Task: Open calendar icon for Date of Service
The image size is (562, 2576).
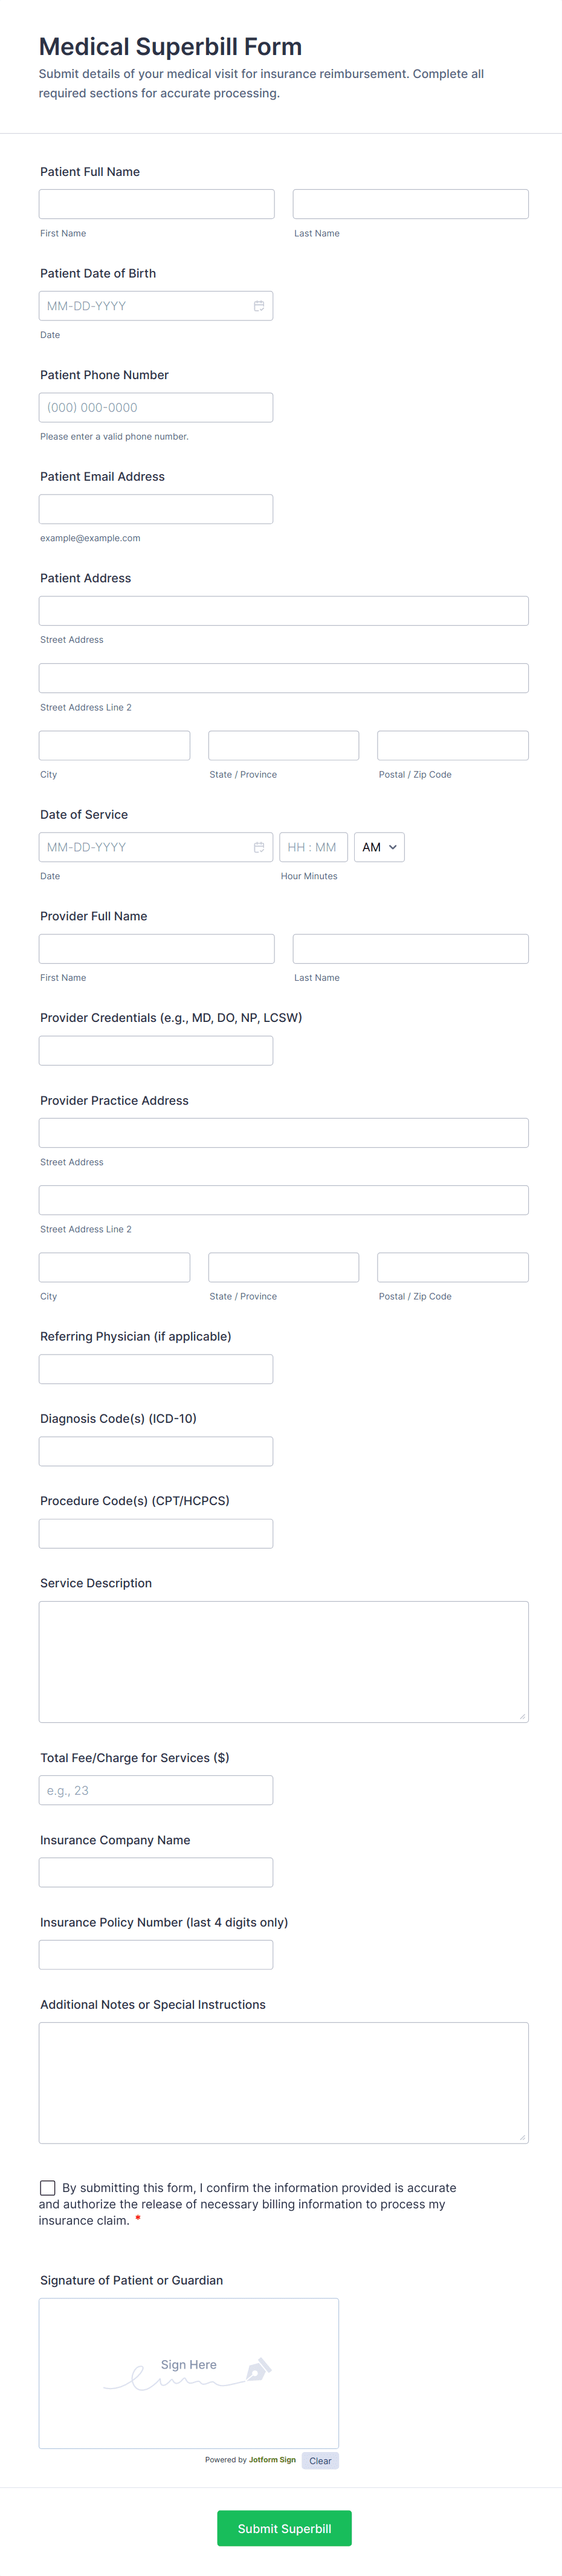Action: (258, 847)
